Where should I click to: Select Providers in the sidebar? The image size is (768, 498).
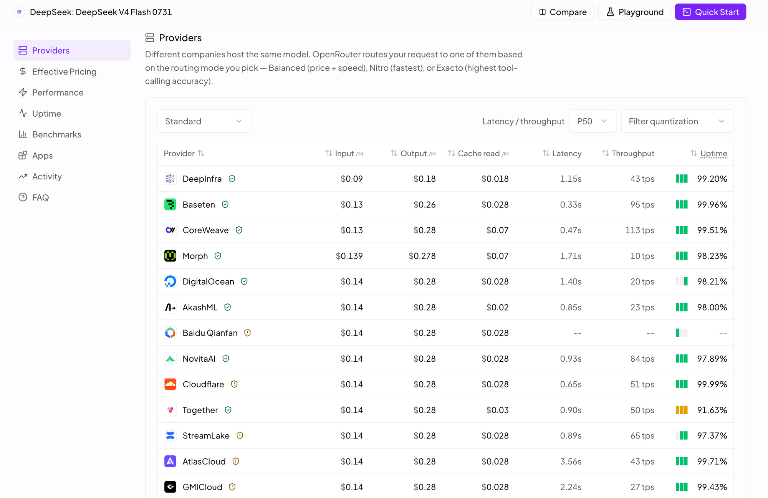pos(72,50)
